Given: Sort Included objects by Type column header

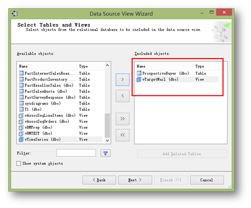Looking at the screenshot, I should (x=206, y=66).
